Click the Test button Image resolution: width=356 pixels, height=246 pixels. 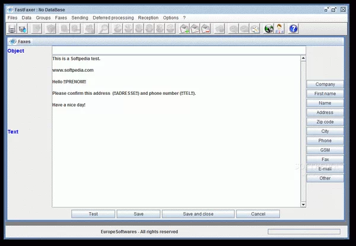coord(93,214)
